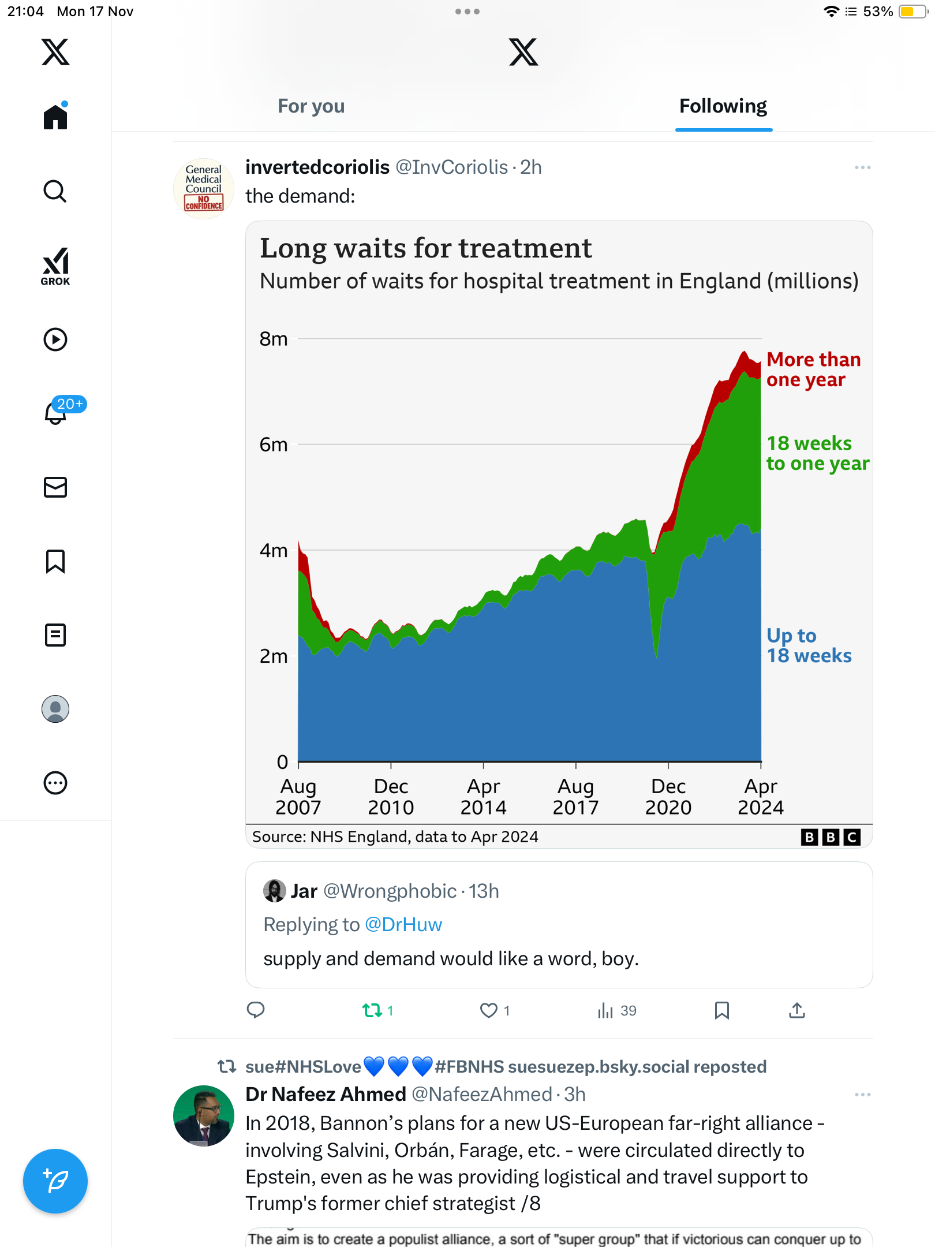Screen dimensions: 935x1247
Task: Tap the compose new post button
Action: [55, 1181]
